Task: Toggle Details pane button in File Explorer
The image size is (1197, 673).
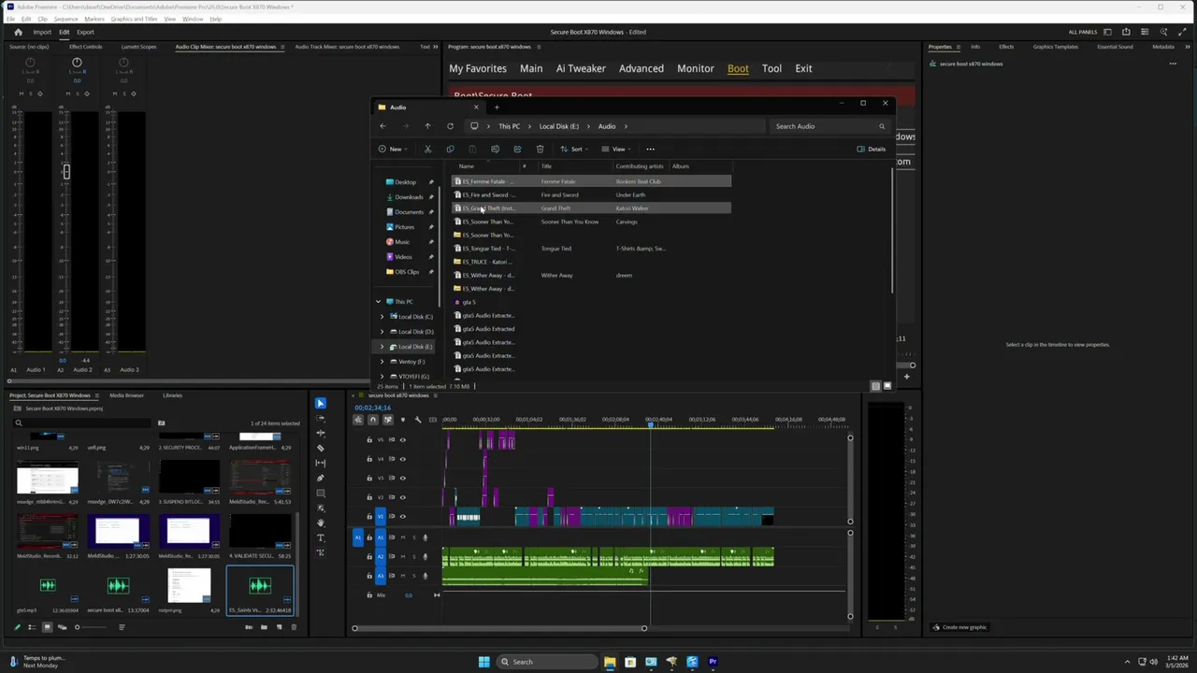Action: 871,149
